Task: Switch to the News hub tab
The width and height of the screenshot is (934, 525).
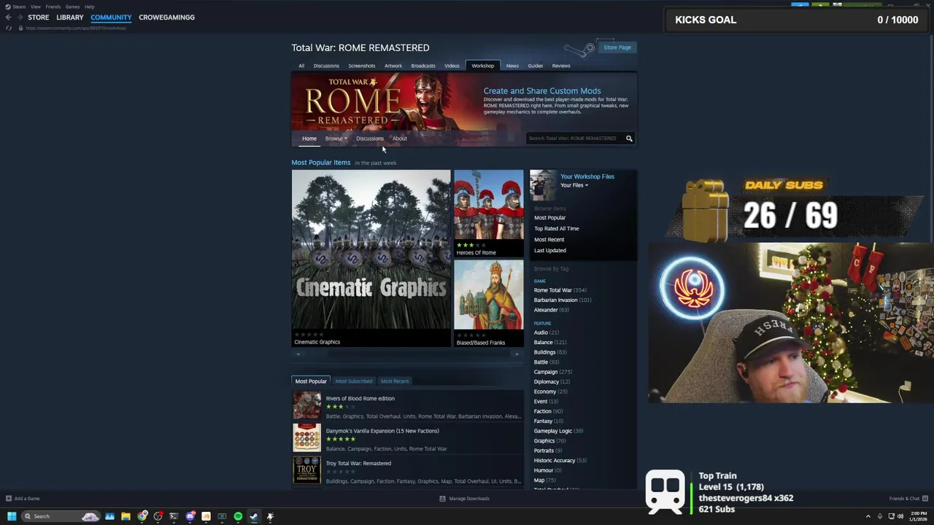Action: coord(512,66)
